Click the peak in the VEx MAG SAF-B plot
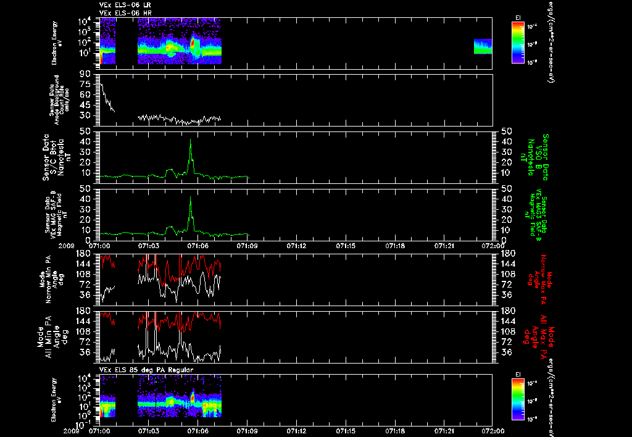This screenshot has width=632, height=437. coord(191,198)
